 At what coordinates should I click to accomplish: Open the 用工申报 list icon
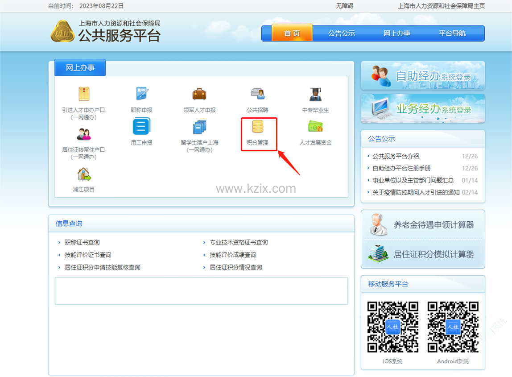coord(141,127)
